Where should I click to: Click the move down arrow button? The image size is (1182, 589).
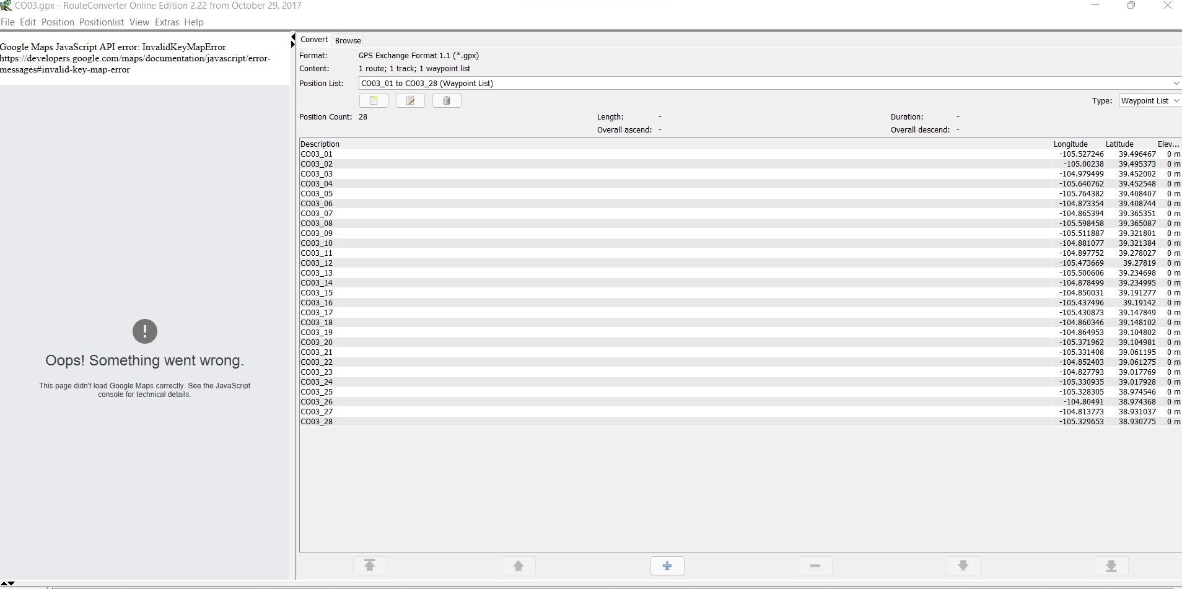963,565
